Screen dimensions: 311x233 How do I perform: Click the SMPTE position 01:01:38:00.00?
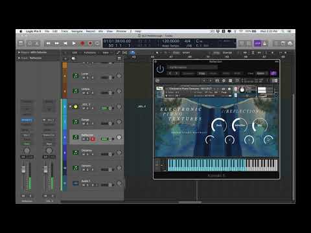pos(117,41)
